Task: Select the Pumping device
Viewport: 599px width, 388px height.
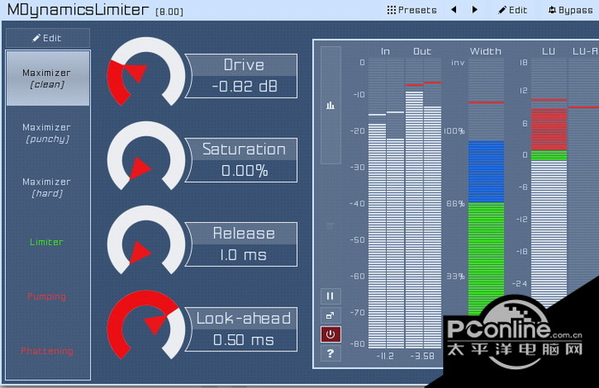Action: [46, 297]
